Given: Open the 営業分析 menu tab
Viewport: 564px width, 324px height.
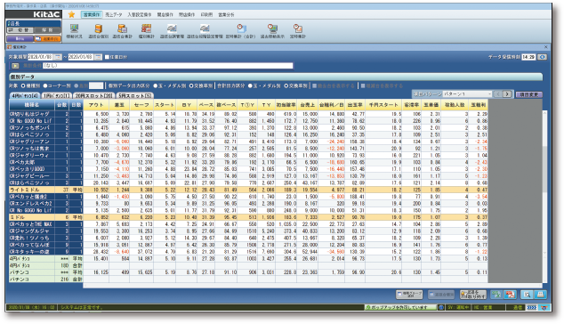Looking at the screenshot, I should 226,15.
